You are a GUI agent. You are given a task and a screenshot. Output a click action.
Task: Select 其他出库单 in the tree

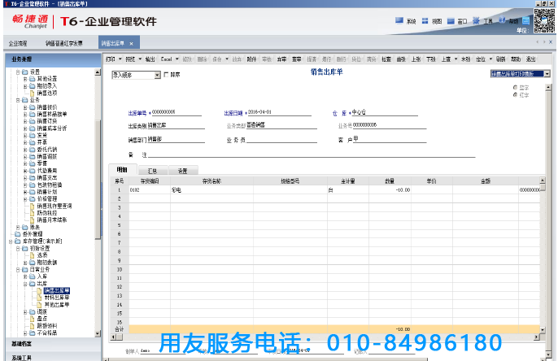tap(57, 305)
